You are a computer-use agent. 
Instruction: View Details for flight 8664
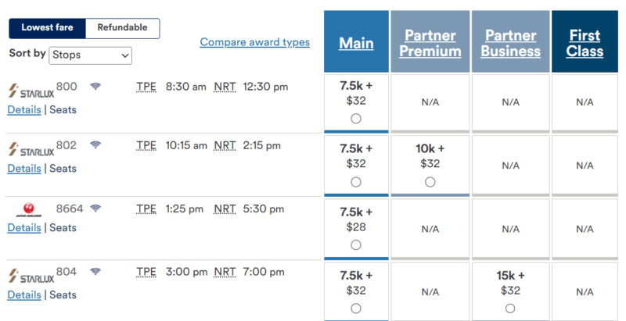24,228
